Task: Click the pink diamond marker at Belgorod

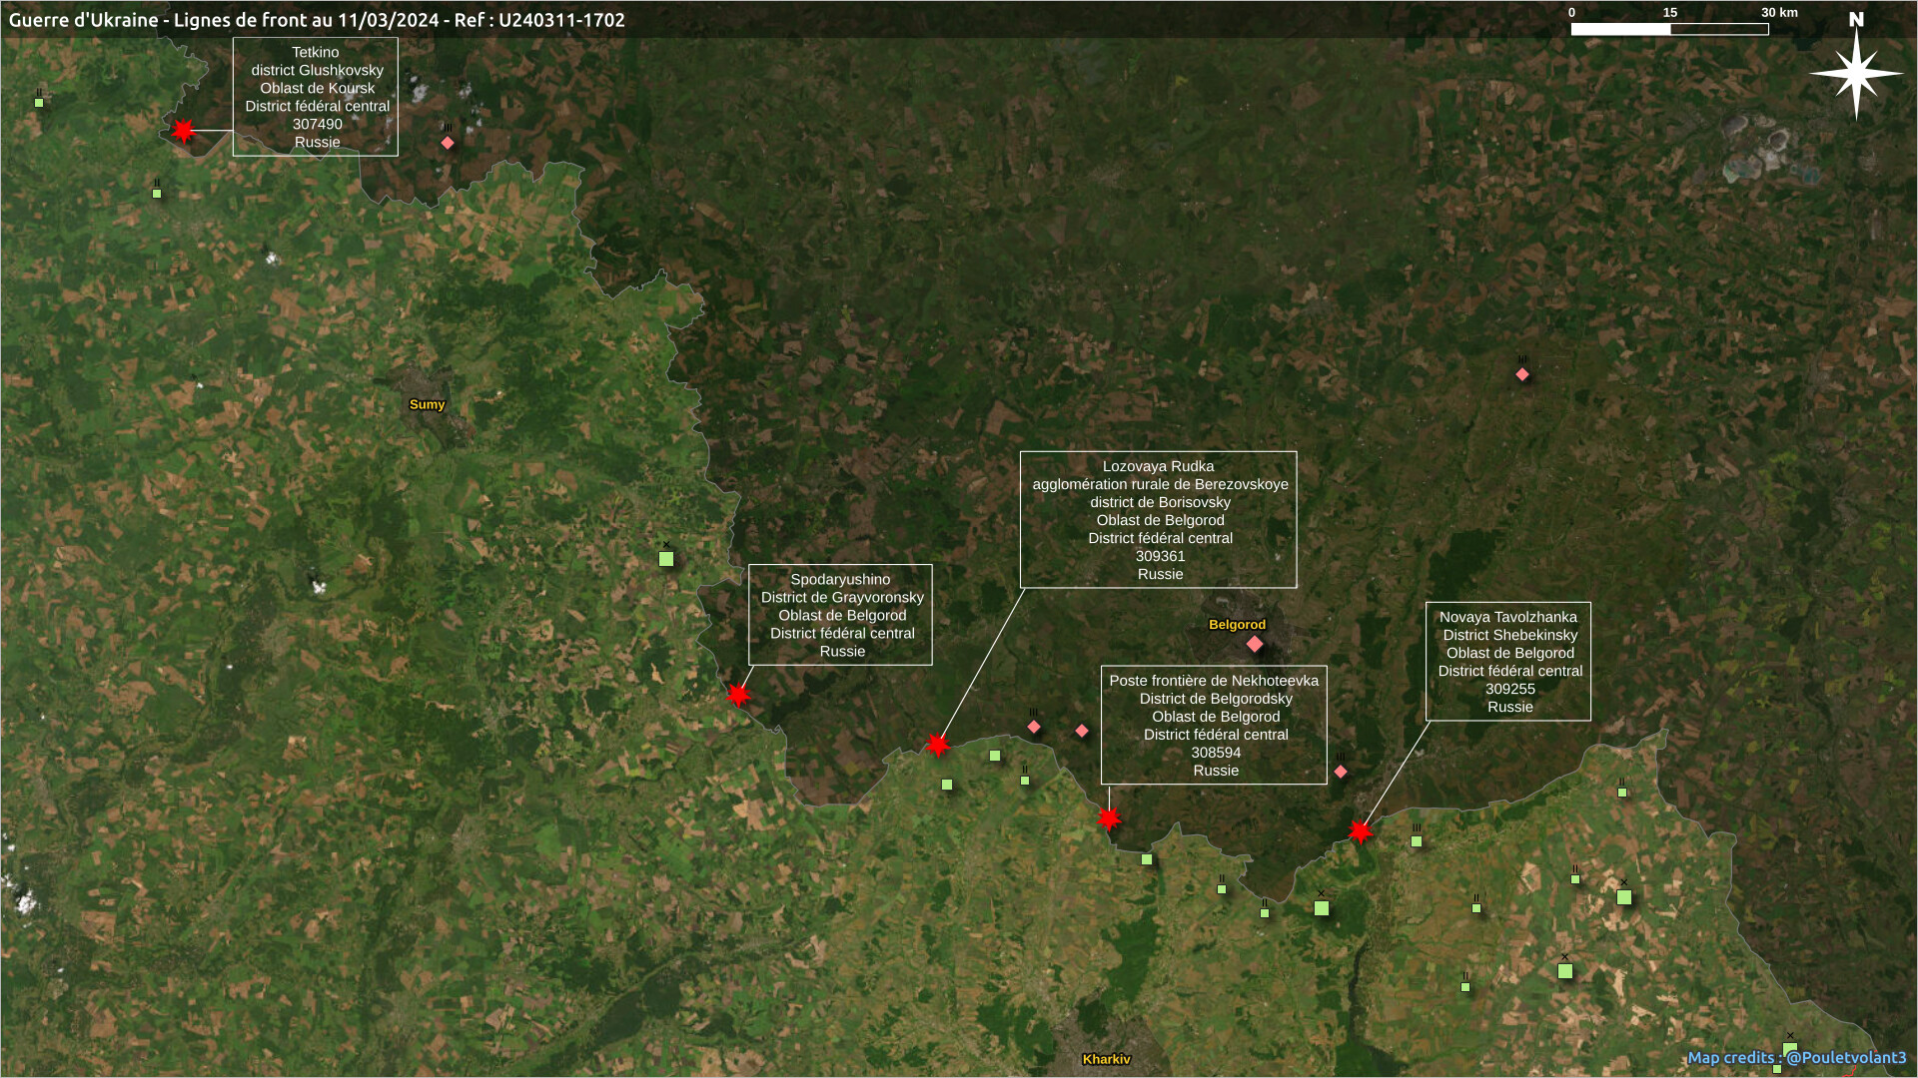Action: (x=1255, y=645)
